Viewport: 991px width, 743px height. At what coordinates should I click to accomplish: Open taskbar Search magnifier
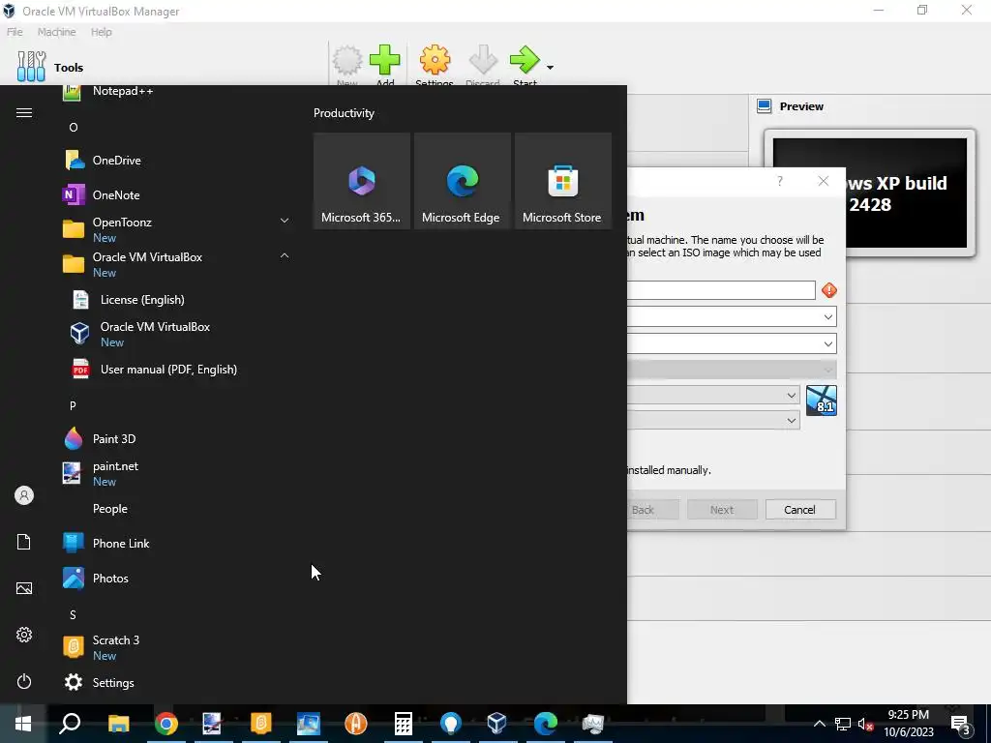[x=70, y=724]
